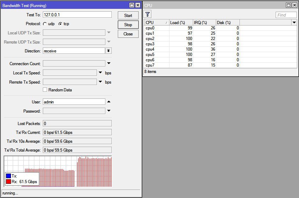This screenshot has width=299, height=198.
Task: Expand the Local Tx Speed field arrow
Action: coord(100,73)
